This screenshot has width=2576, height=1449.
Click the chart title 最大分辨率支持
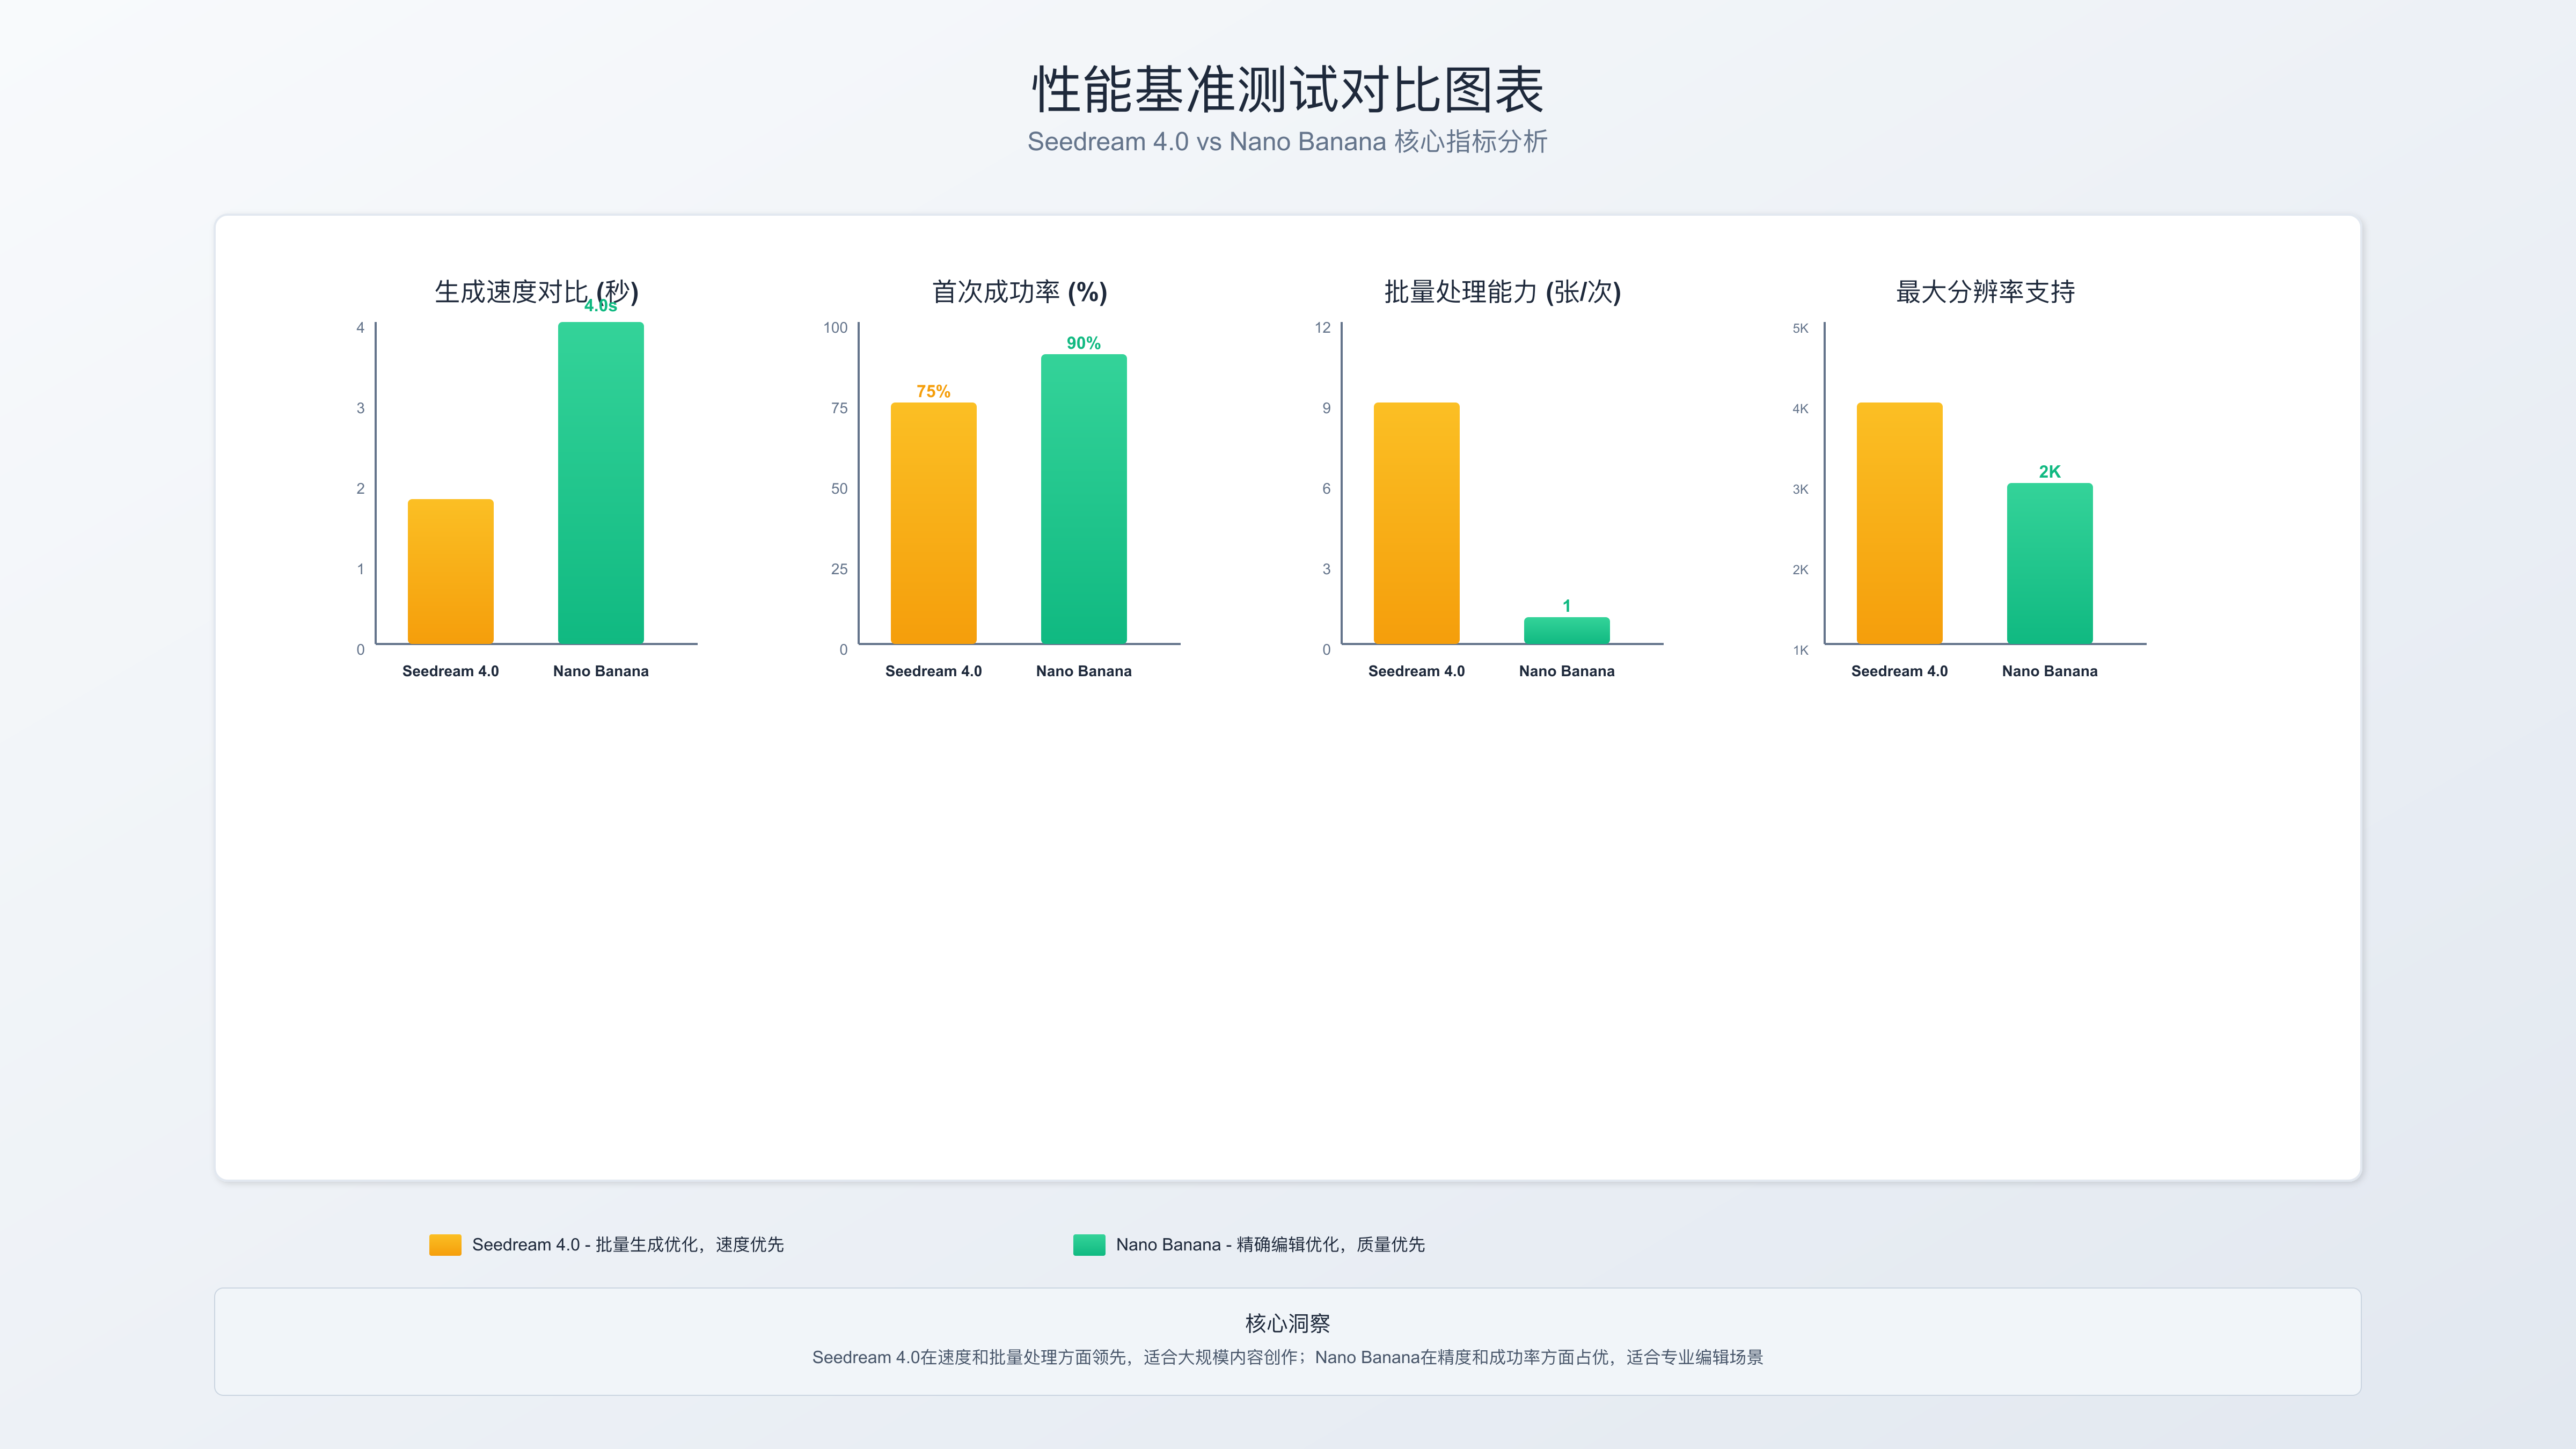click(1985, 292)
